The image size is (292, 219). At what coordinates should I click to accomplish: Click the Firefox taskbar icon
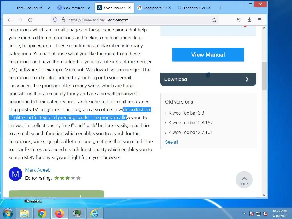[59, 213]
